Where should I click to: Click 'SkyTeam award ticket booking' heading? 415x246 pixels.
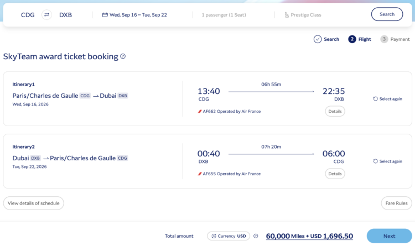click(x=61, y=56)
